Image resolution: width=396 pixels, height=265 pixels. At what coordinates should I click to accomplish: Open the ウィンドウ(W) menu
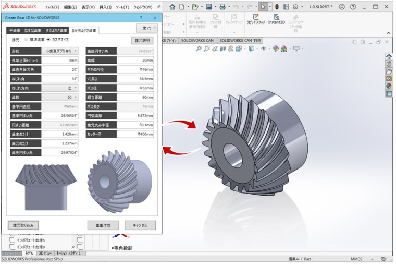[x=143, y=7]
